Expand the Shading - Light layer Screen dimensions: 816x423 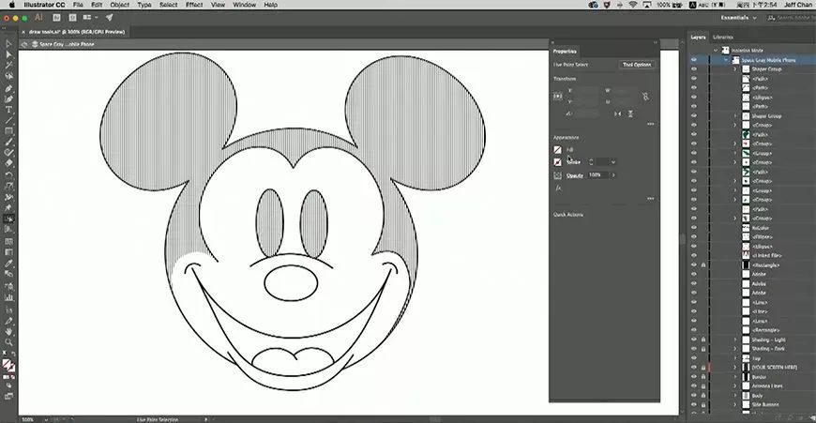pyautogui.click(x=734, y=340)
